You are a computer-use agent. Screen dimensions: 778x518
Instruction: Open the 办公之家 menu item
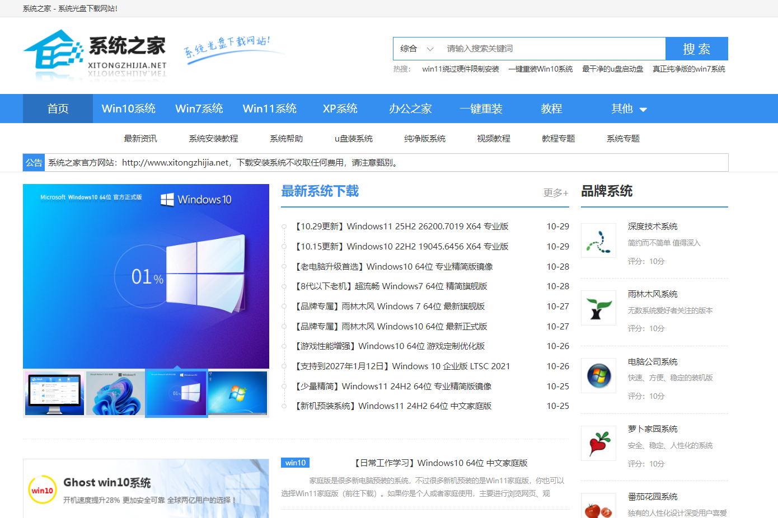(x=410, y=109)
